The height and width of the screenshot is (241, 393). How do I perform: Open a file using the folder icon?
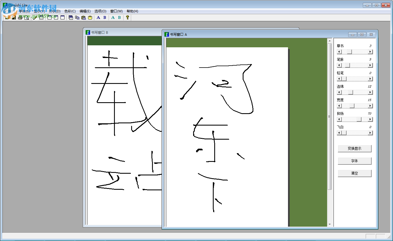7,17
